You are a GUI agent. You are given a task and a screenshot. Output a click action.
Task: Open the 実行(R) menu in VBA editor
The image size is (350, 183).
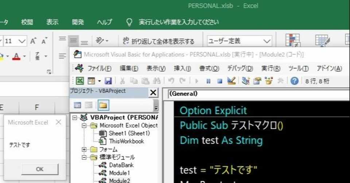(271, 68)
